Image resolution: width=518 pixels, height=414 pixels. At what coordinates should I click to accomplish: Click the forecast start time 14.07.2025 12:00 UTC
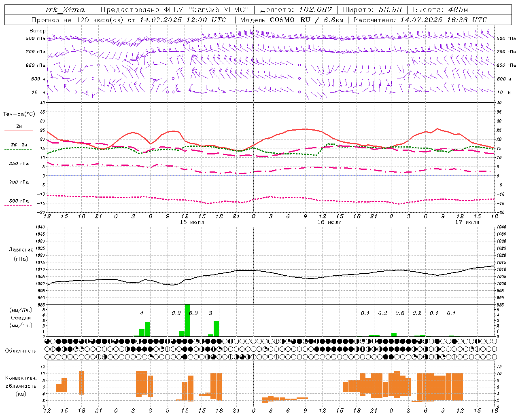pyautogui.click(x=183, y=20)
